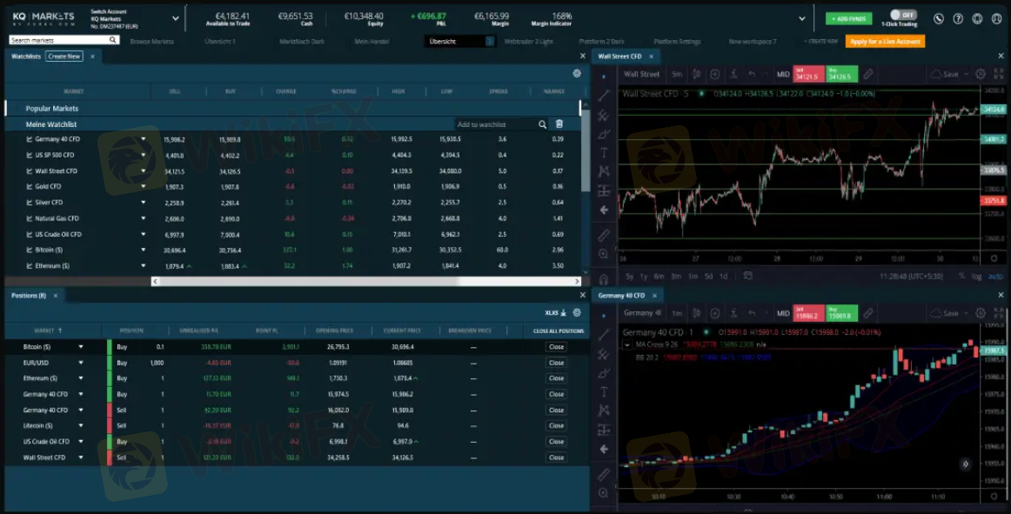Viewport: 1011px width, 514px height.
Task: Click the Add Funds button
Action: [847, 18]
